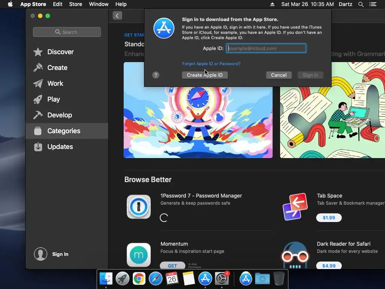The height and width of the screenshot is (289, 385).
Task: Open the App Store menu
Action: coord(33,4)
